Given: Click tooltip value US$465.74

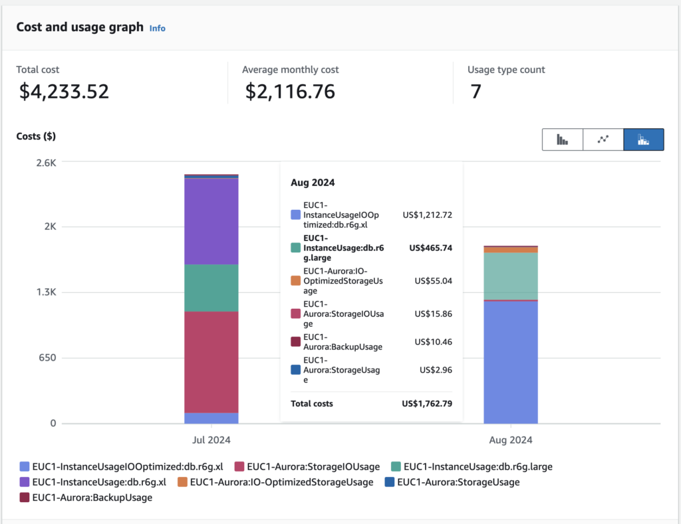Looking at the screenshot, I should tap(431, 248).
